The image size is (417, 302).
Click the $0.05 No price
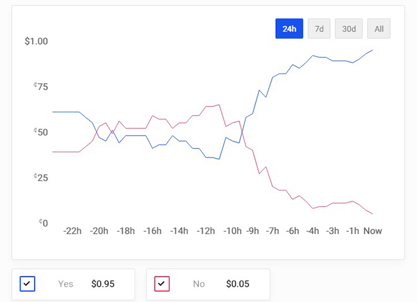coord(237,284)
